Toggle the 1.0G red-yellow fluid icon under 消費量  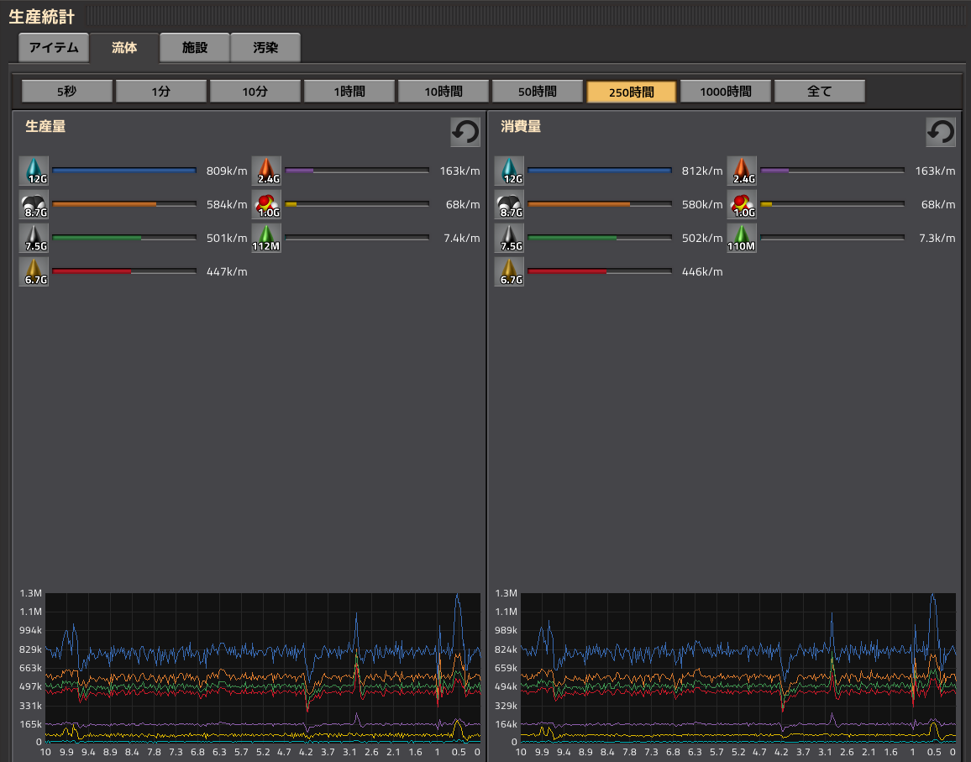pos(742,204)
